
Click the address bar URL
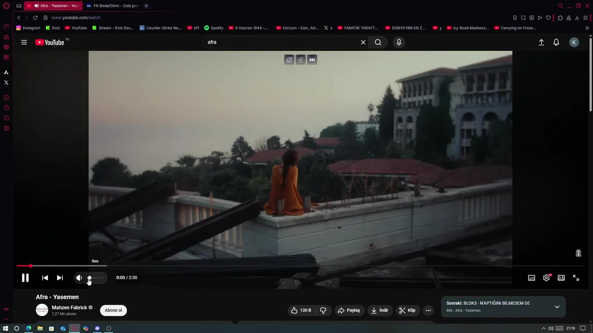76,18
